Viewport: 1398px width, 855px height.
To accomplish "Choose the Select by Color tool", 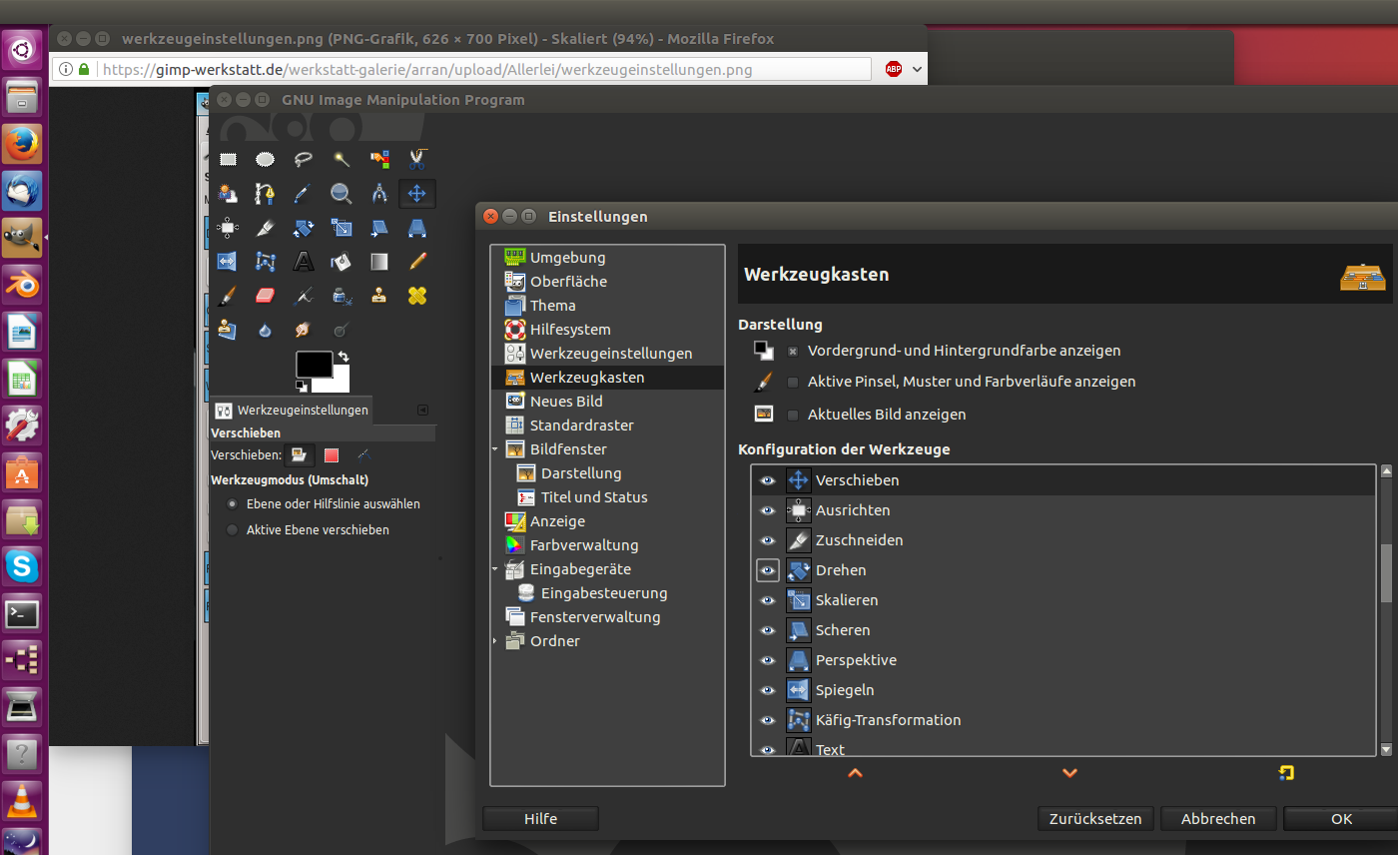I will (x=379, y=158).
